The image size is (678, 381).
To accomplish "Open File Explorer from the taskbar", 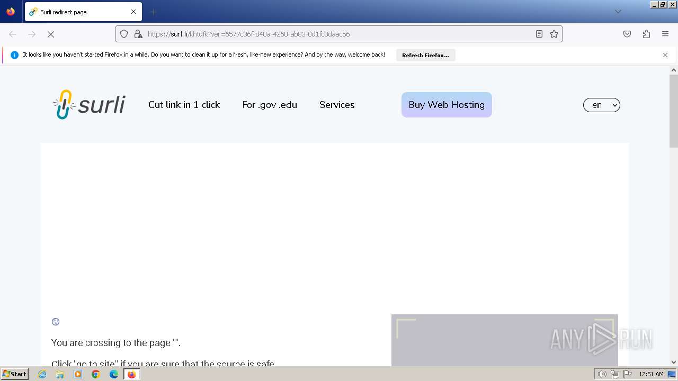I will (x=60, y=374).
